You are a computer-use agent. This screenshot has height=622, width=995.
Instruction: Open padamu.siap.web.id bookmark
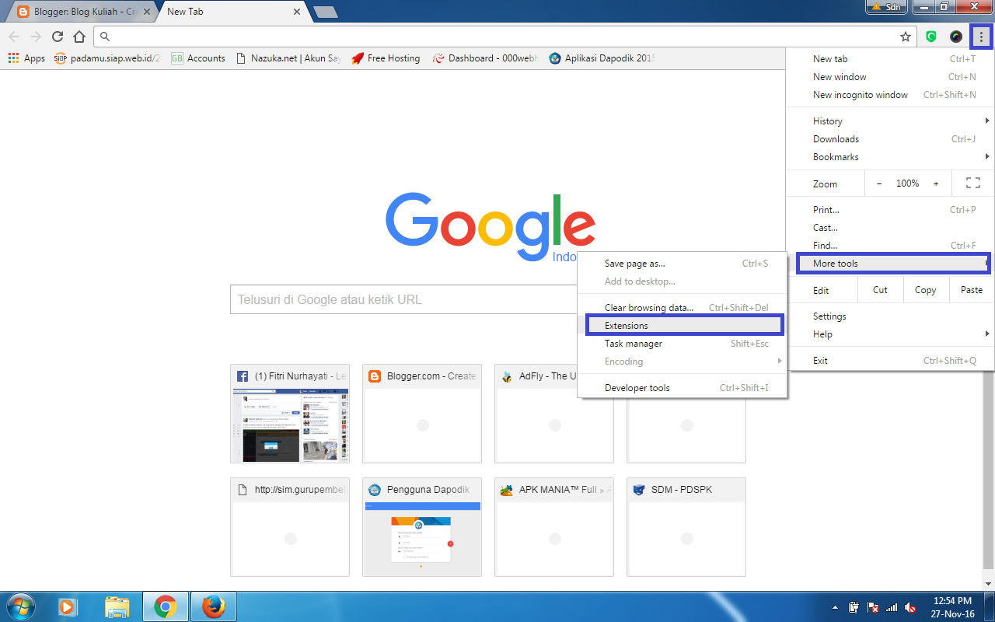107,58
